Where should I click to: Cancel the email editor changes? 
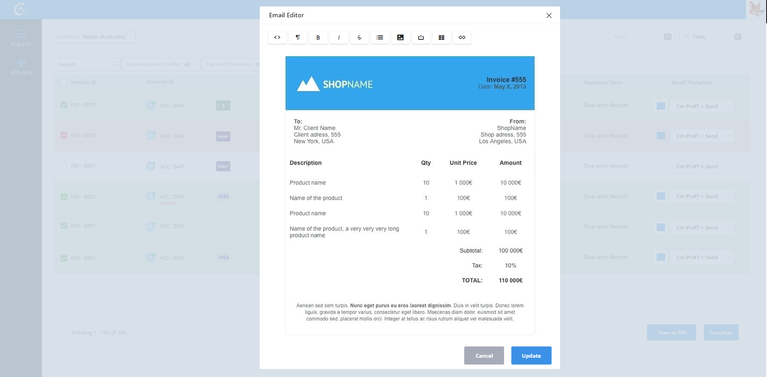coord(484,356)
